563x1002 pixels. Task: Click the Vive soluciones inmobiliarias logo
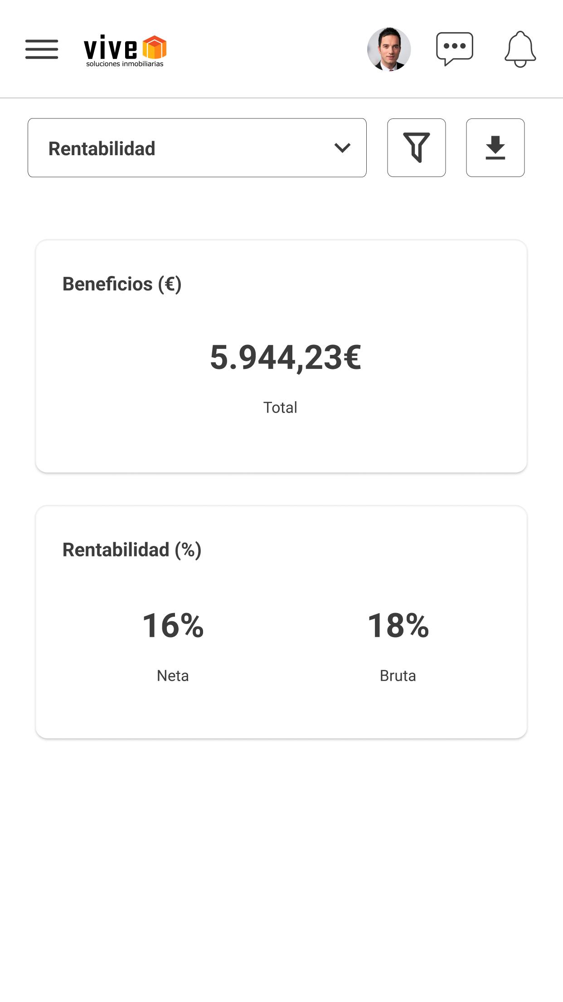pos(125,51)
